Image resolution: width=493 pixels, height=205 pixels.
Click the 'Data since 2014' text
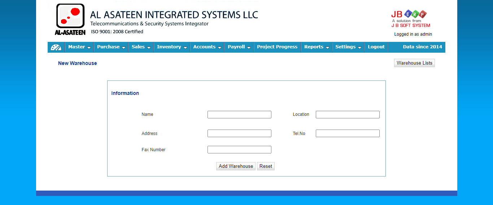423,47
